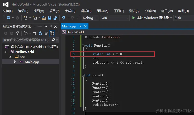This screenshot has width=194, height=115.
Task: Open the 团队(M) menu
Action: point(103,11)
